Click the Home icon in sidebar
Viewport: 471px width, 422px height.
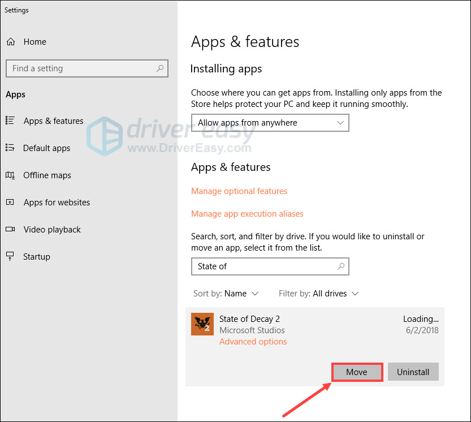coord(10,42)
